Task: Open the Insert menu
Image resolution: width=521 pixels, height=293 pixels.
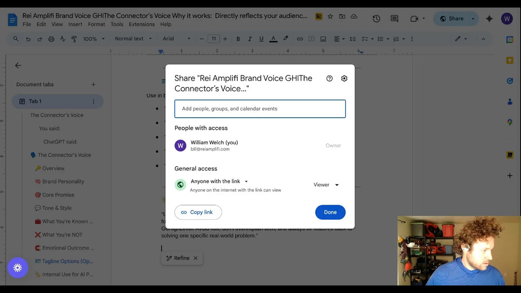Action: [x=75, y=24]
